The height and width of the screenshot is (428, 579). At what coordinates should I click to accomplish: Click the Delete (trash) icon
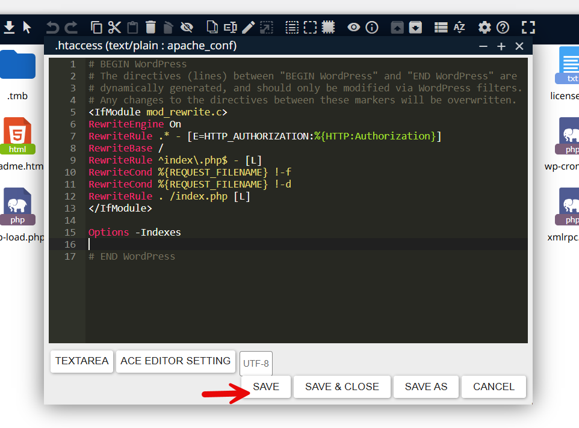tap(151, 27)
